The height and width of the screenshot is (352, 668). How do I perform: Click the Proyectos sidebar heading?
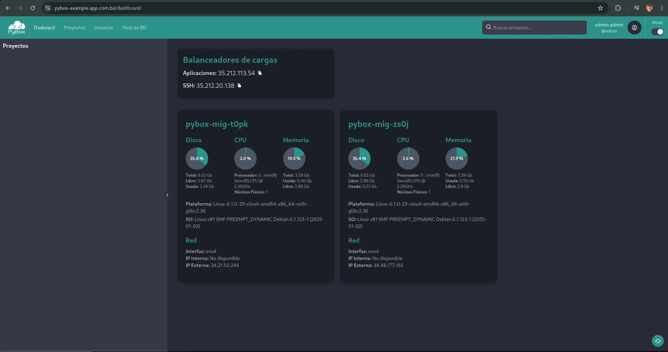click(x=15, y=46)
